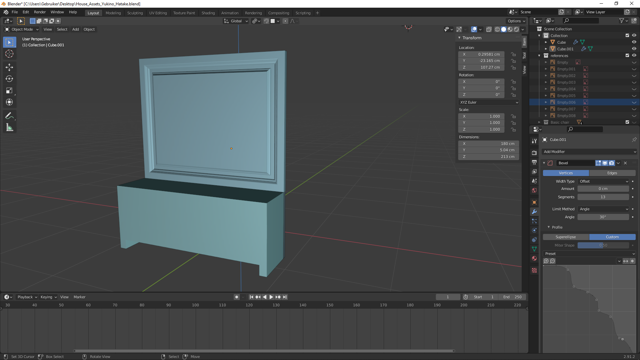Image resolution: width=640 pixels, height=360 pixels.
Task: Select the Rotate tool
Action: (9, 79)
